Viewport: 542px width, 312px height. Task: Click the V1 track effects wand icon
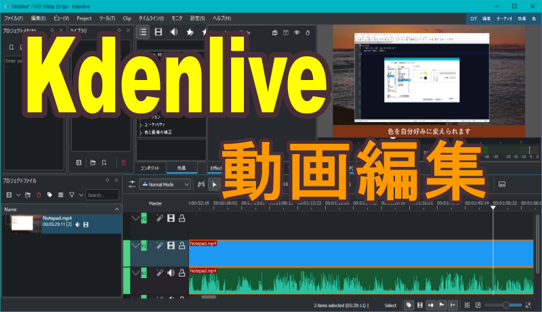159,246
